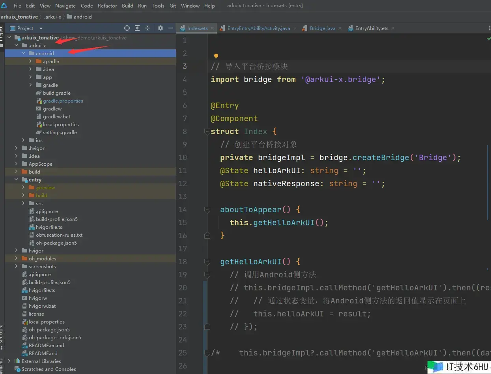Viewport: 491px width, 374px height.
Task: Close the Index.ets tab
Action: [212, 28]
